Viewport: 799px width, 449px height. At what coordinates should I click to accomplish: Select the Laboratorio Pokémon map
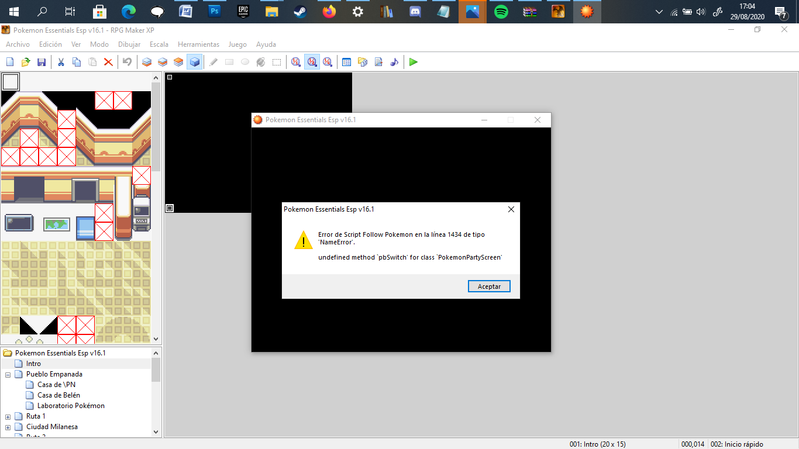(x=71, y=406)
